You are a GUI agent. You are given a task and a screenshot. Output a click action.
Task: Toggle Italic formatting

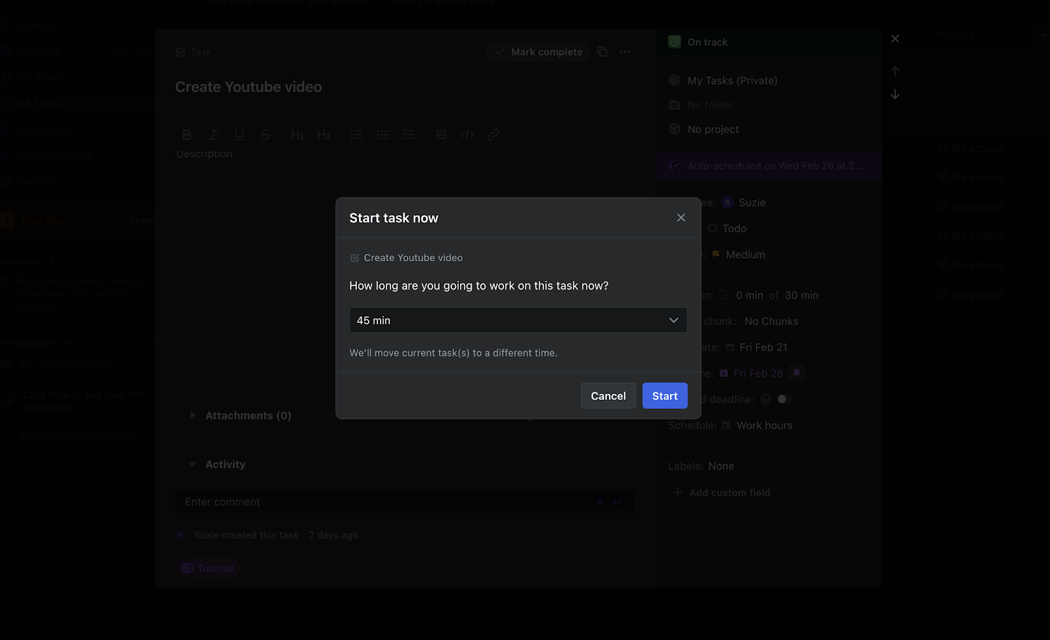point(213,135)
